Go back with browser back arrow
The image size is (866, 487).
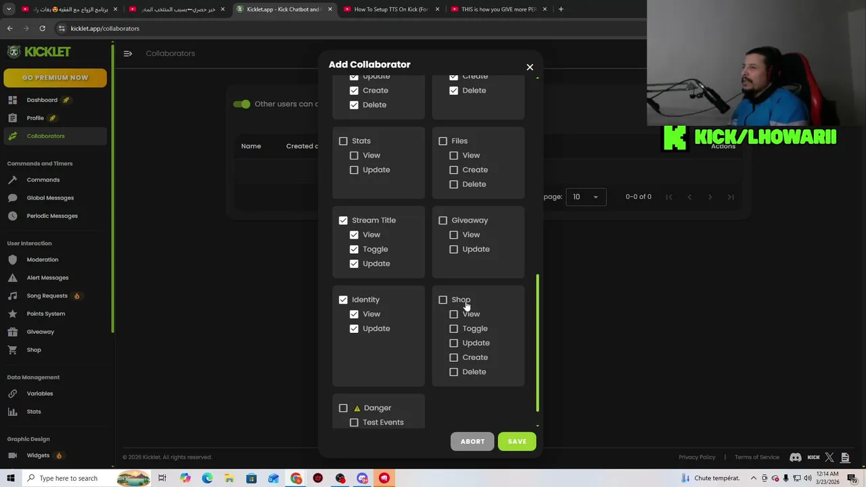click(x=10, y=28)
